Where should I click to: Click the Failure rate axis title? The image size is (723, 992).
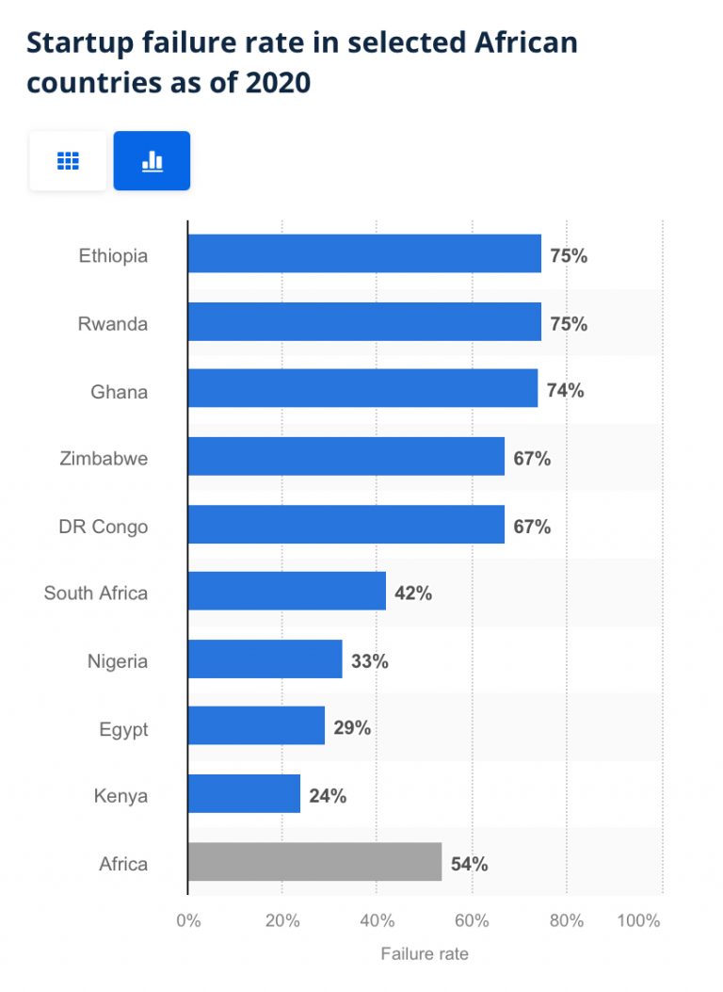424,953
